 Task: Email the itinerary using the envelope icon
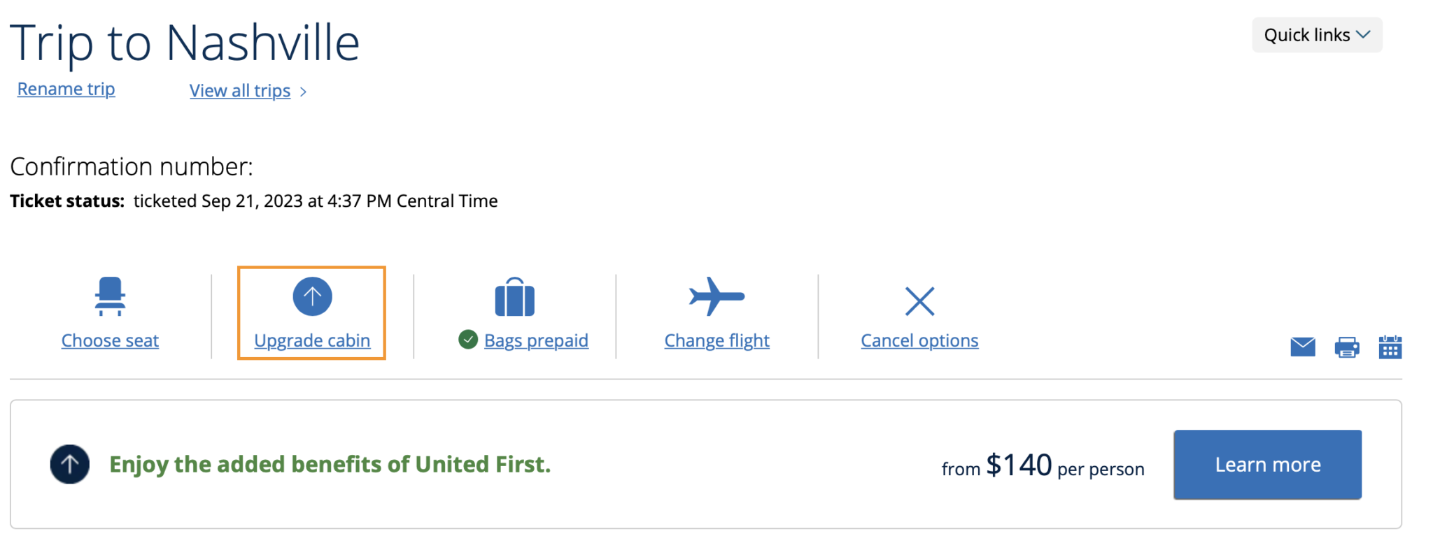click(1302, 345)
